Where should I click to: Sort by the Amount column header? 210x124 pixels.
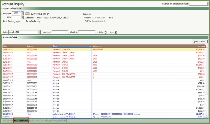(x=201, y=46)
